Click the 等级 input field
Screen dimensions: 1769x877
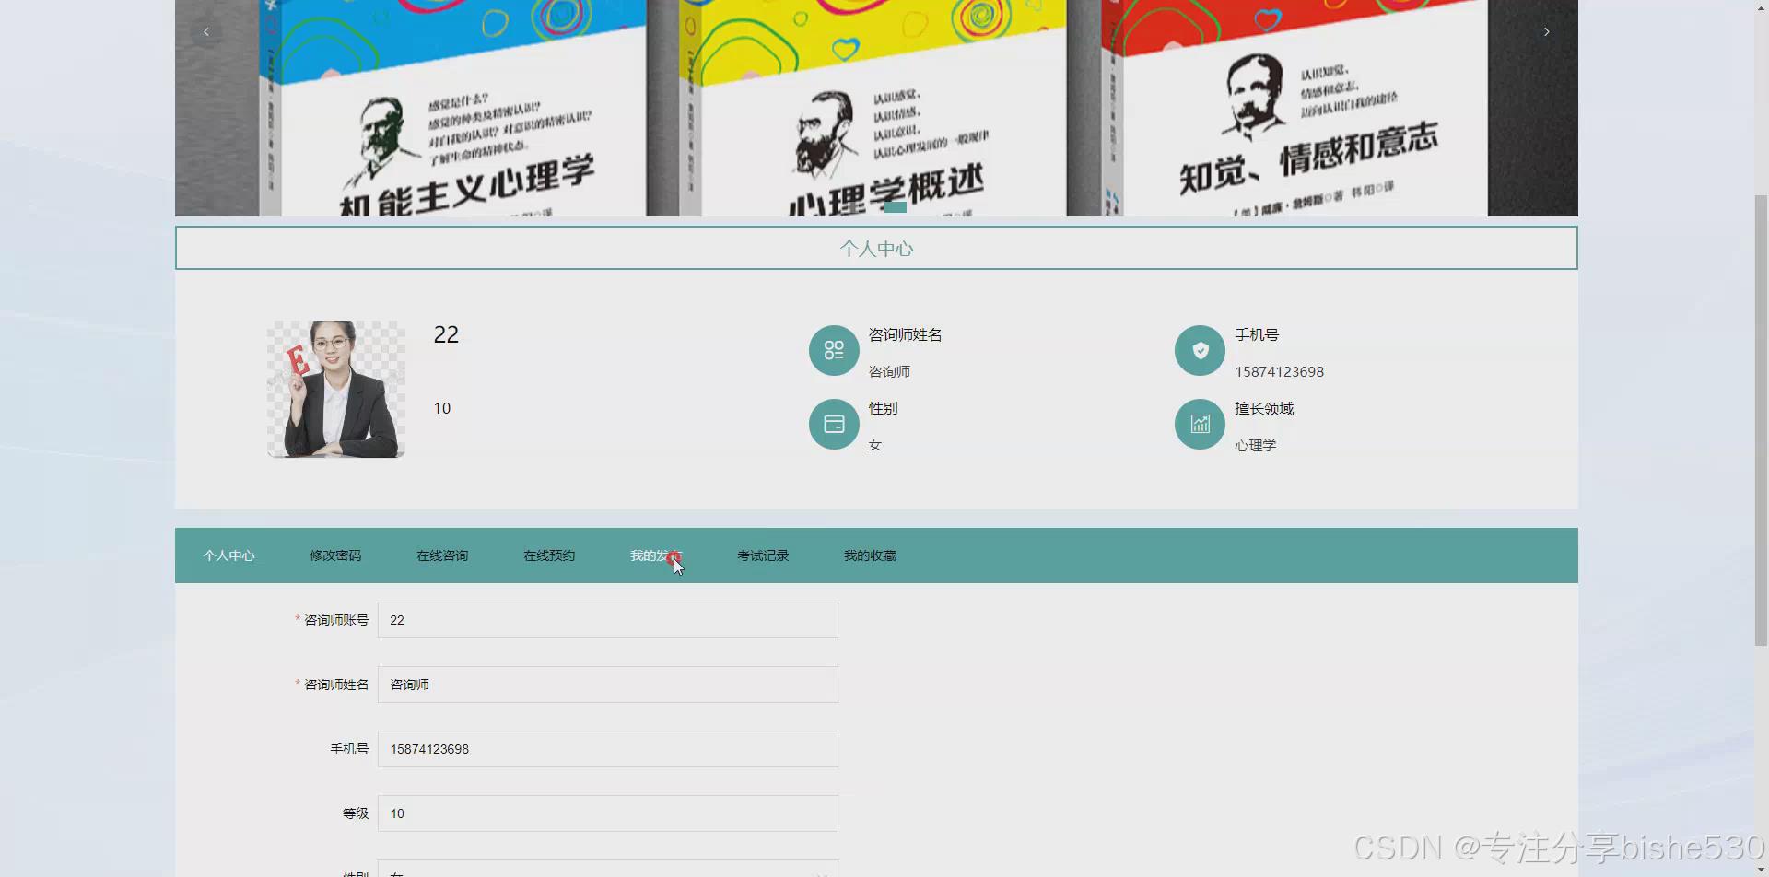pyautogui.click(x=608, y=813)
